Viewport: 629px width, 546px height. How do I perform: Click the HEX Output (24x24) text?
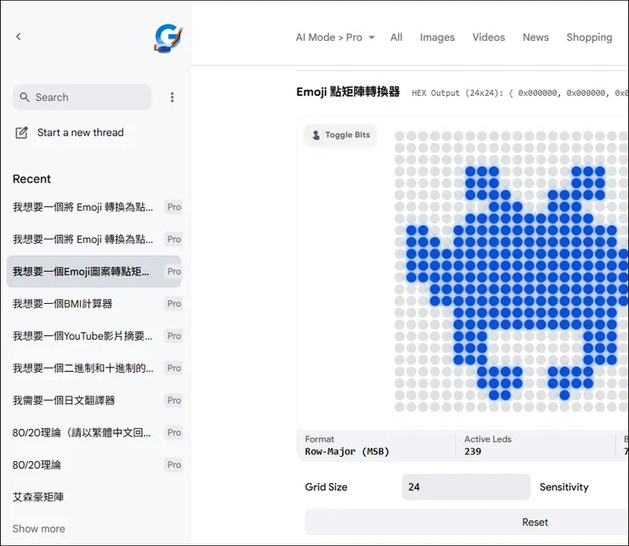coord(457,93)
